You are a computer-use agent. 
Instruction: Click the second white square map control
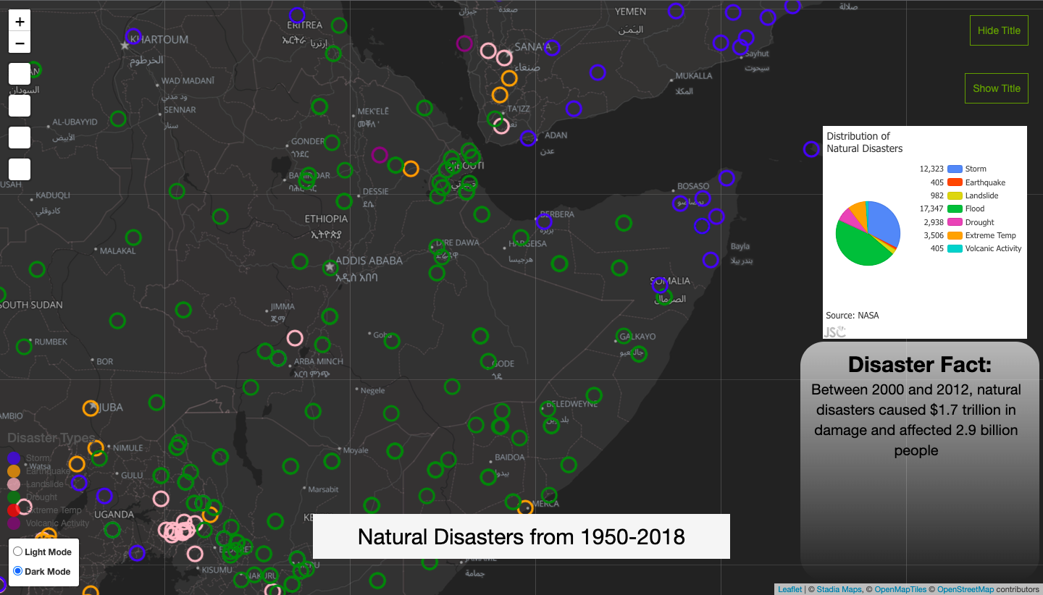pyautogui.click(x=19, y=105)
